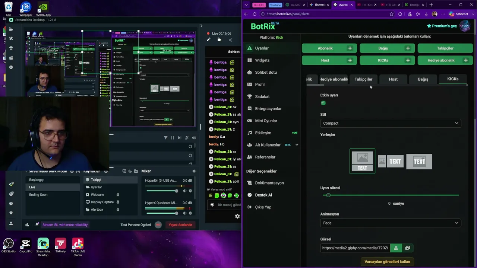
Task: Click the pause icon above the scene lists
Action: tap(173, 138)
